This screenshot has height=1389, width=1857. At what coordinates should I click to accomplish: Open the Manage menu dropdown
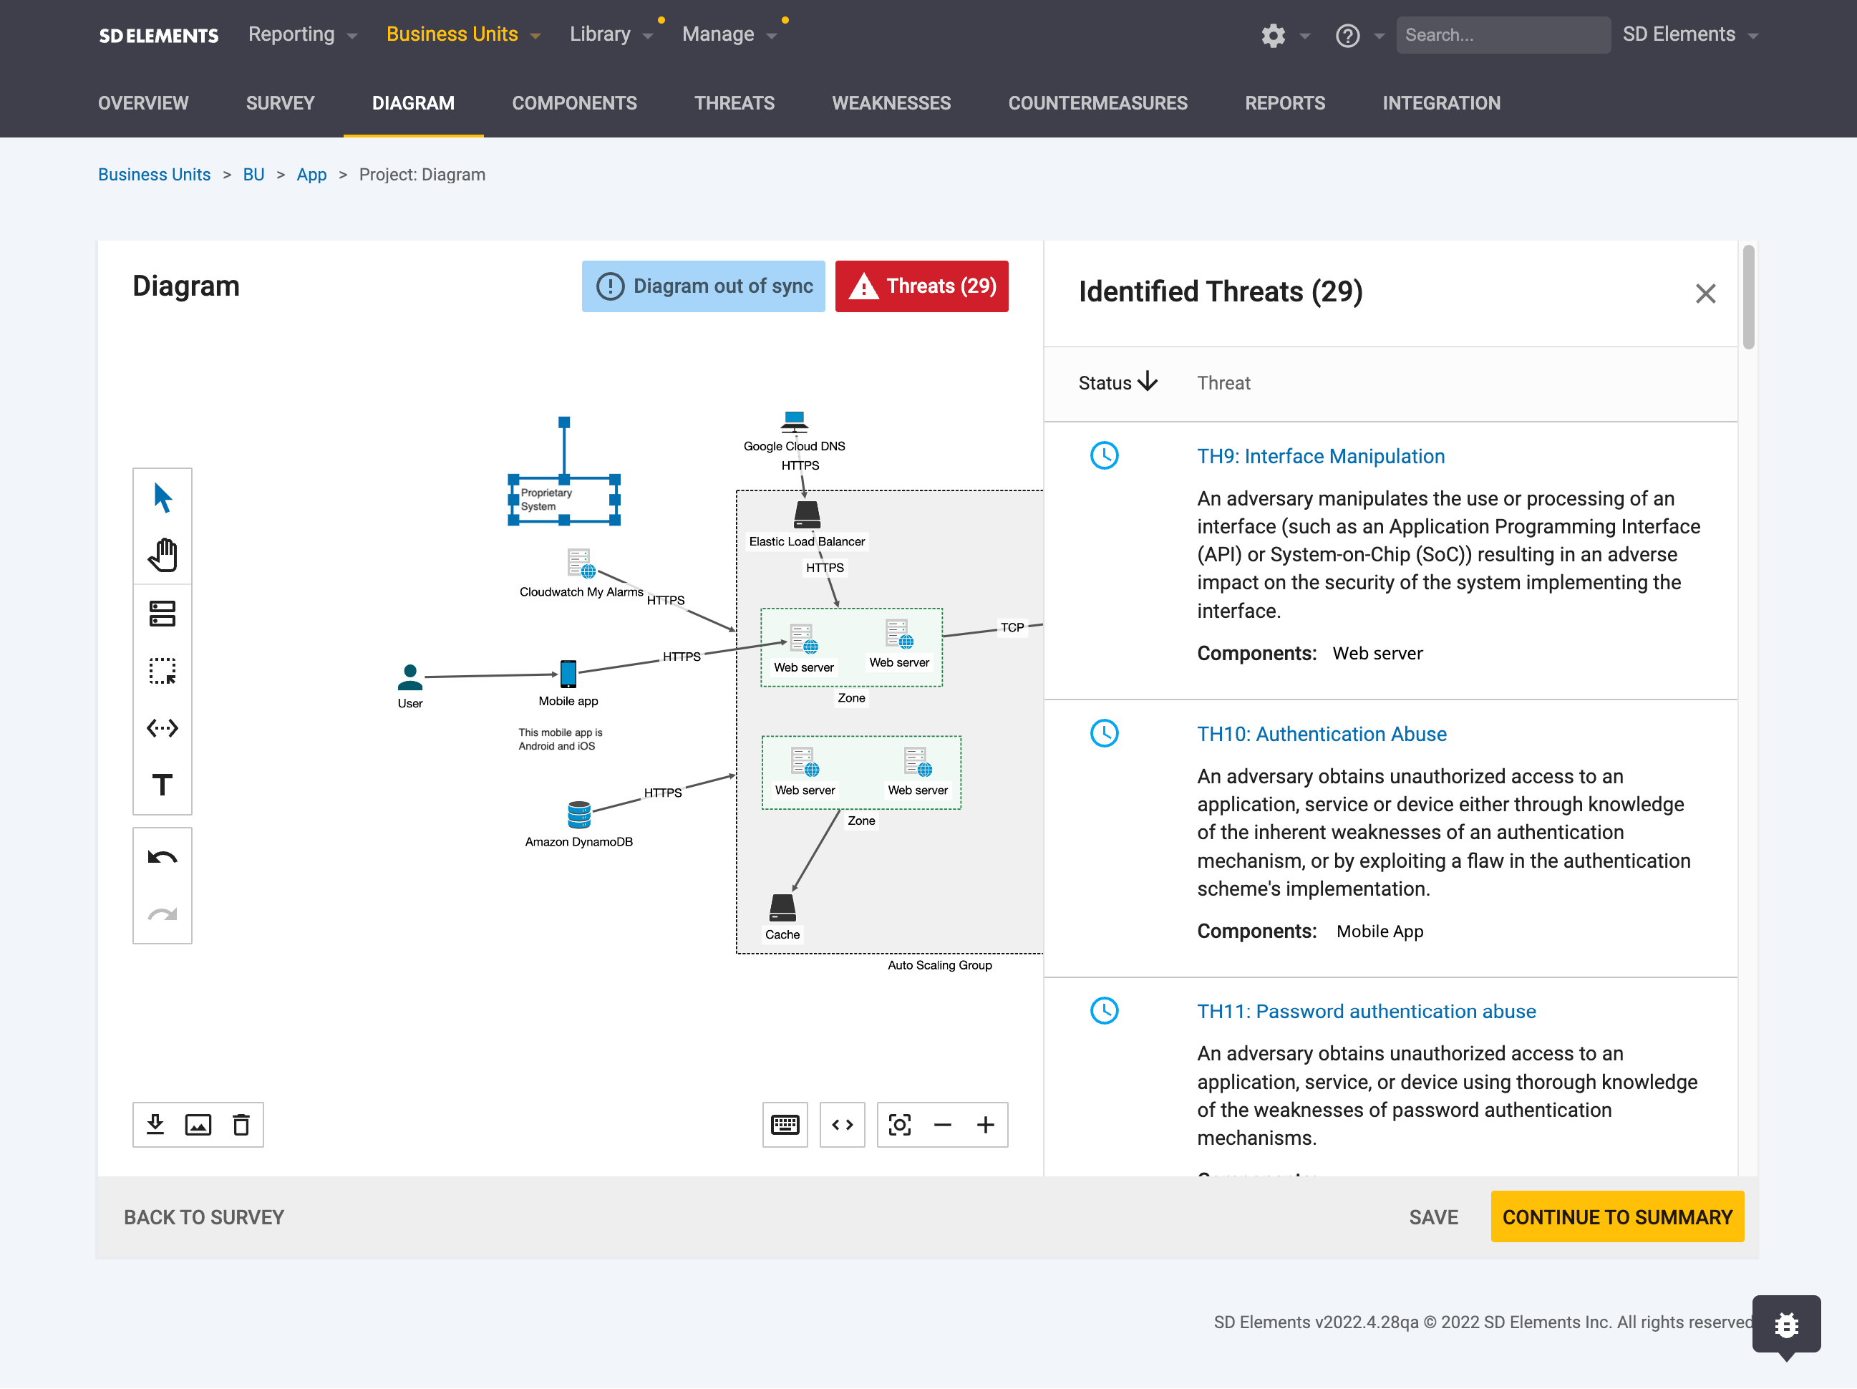tap(729, 34)
